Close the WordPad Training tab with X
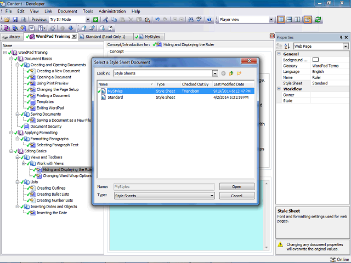Screen dimensions: 351x263 click(x=74, y=37)
